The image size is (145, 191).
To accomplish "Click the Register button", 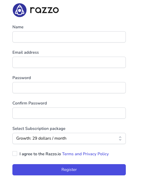I will point(69,170).
